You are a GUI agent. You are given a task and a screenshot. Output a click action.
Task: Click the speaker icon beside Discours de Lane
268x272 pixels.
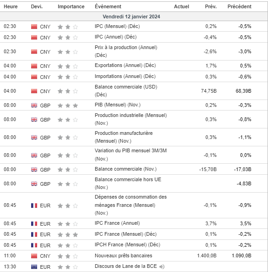coord(162,266)
